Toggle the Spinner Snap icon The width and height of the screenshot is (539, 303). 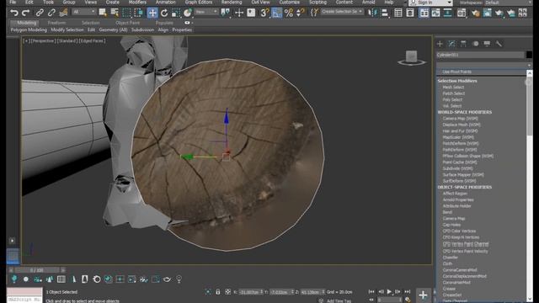point(301,13)
